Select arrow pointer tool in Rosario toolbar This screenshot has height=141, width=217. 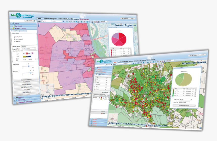[64, 22]
